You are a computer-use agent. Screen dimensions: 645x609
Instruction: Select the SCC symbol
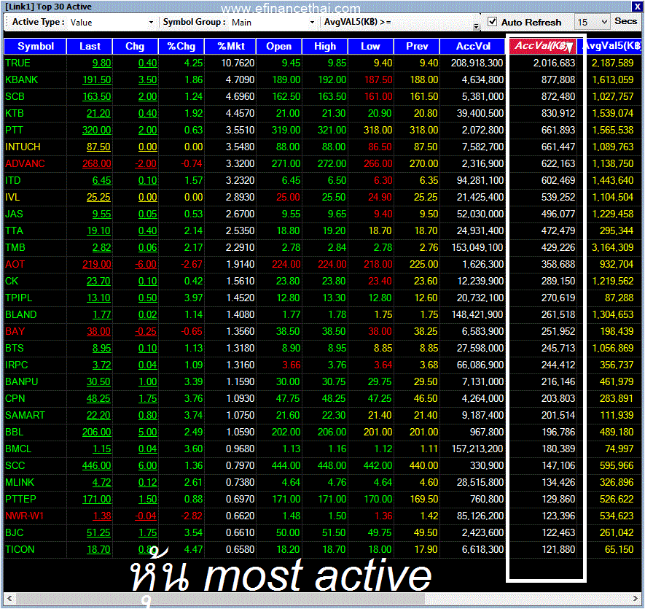[x=15, y=466]
